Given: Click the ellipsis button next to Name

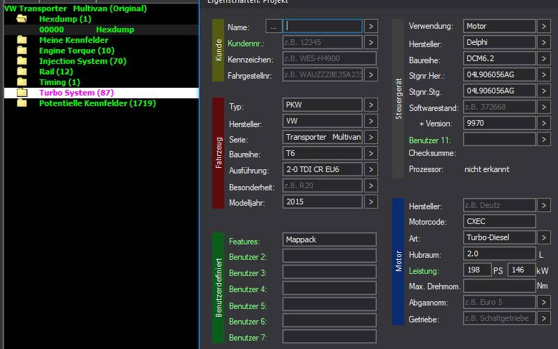Looking at the screenshot, I should point(273,26).
